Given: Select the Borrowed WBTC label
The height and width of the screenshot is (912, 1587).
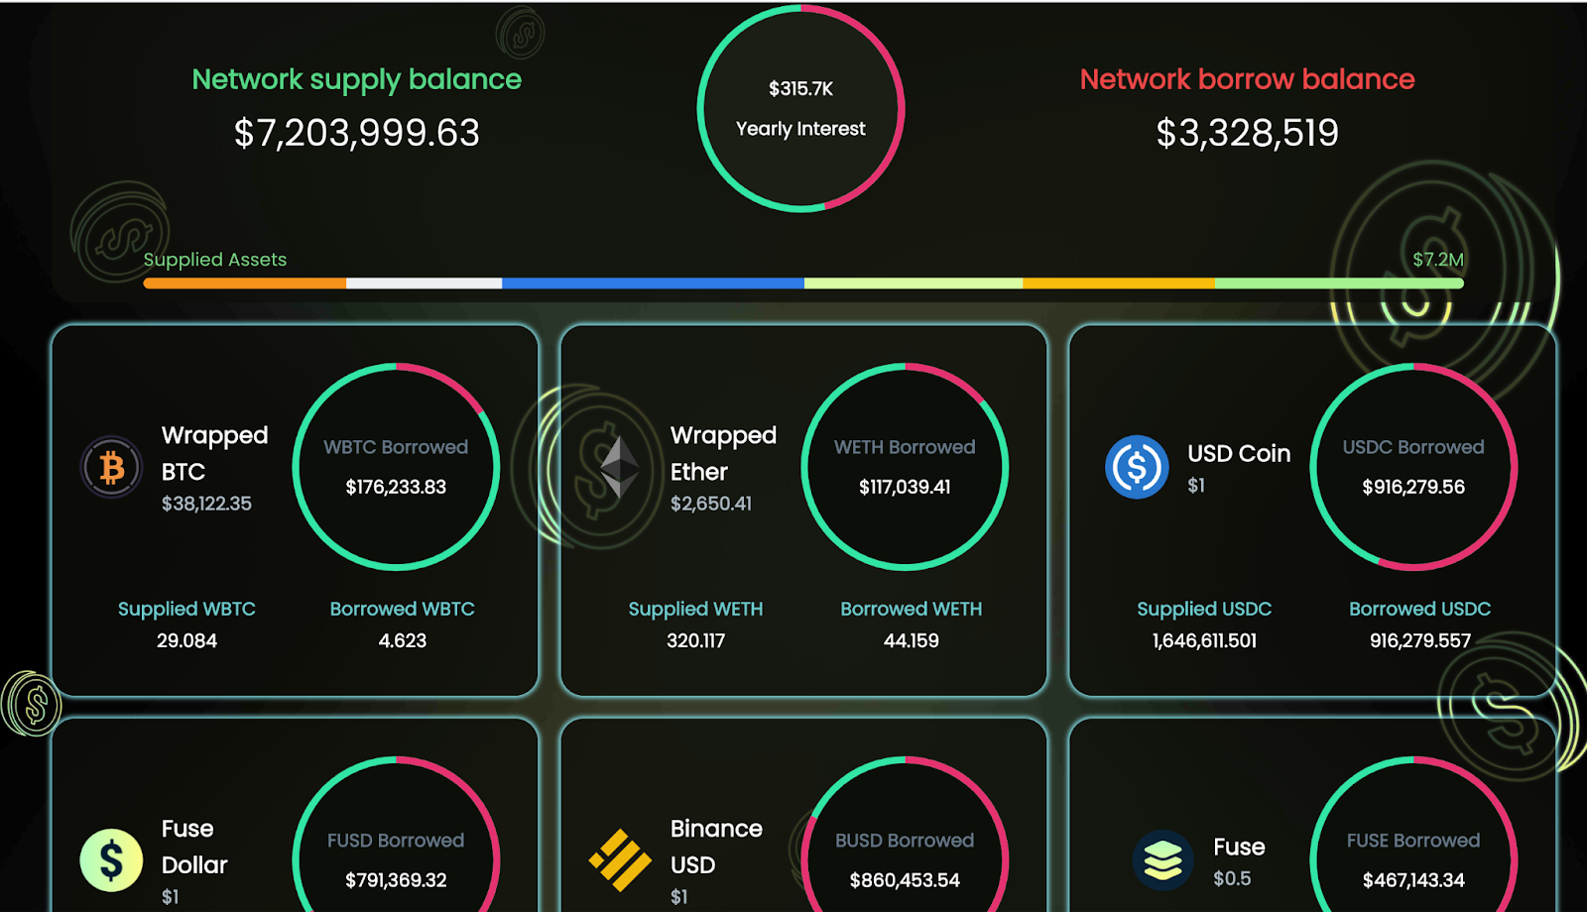Looking at the screenshot, I should click(403, 609).
